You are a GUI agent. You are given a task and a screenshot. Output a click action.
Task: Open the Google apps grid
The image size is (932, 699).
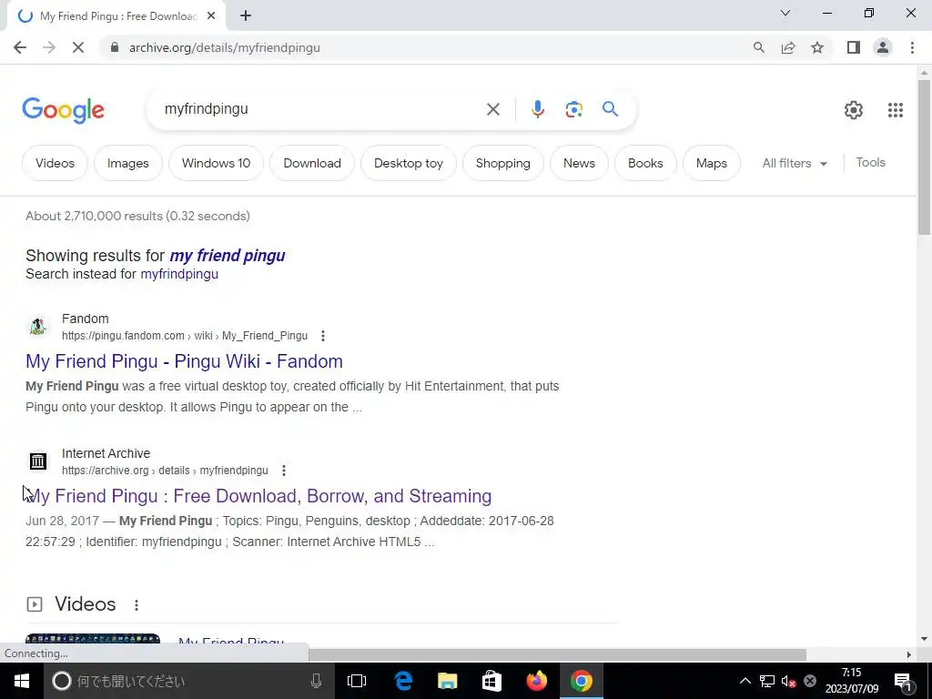click(896, 110)
